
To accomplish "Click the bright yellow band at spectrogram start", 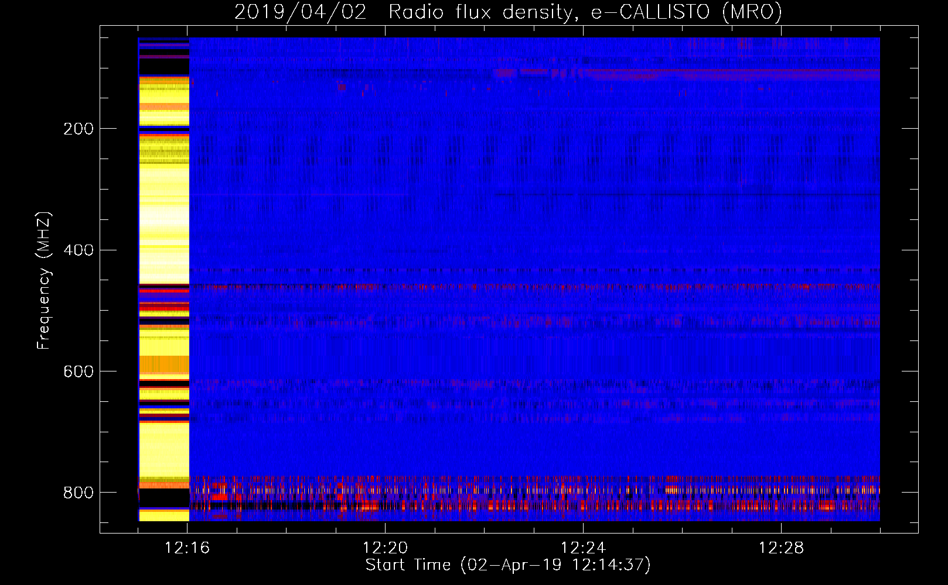I will 164,279.
